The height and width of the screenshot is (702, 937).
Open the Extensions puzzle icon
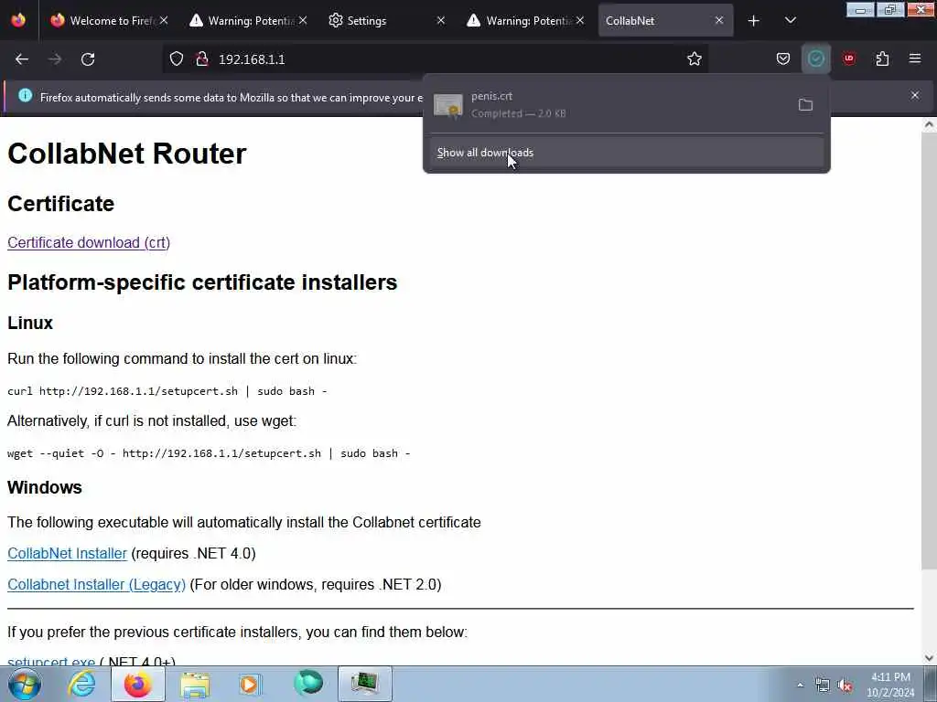point(882,58)
